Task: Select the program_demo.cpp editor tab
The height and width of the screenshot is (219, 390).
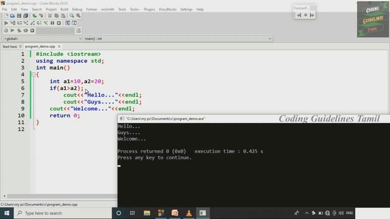Action: 40,46
